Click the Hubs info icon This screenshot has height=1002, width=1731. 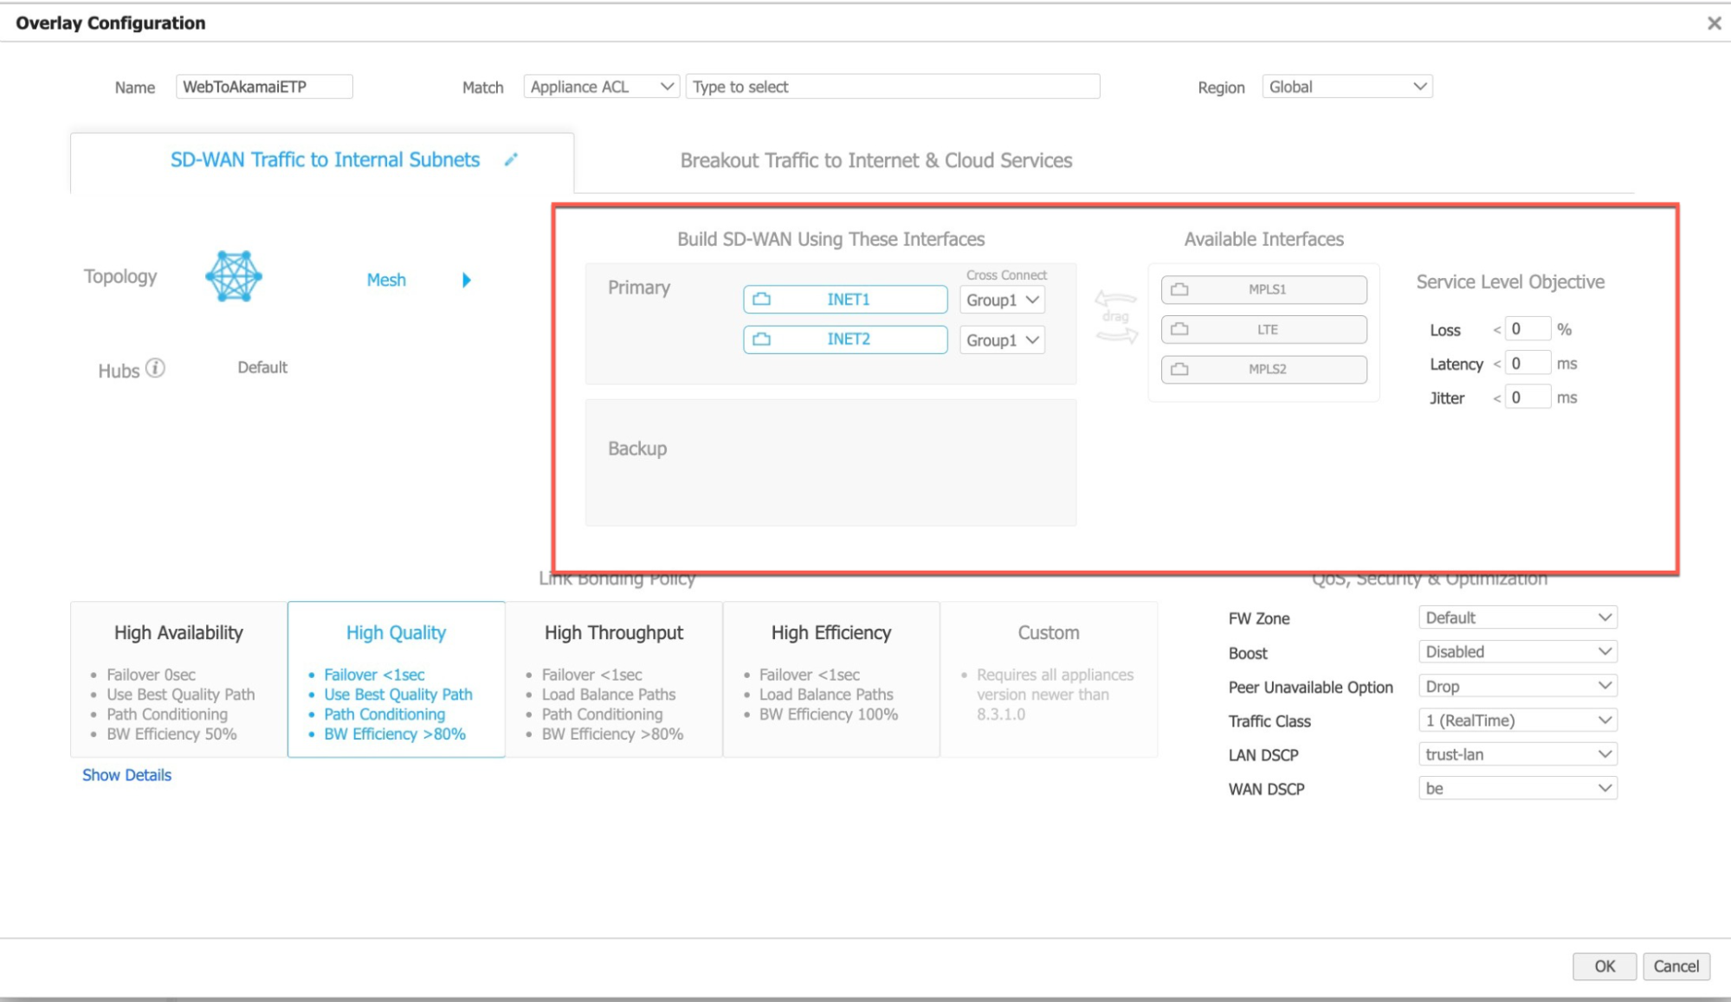tap(155, 368)
